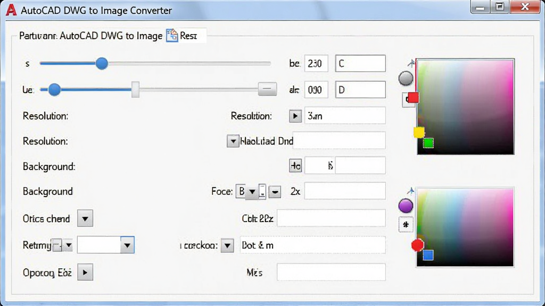The height and width of the screenshot is (306, 545).
Task: Close the AutoCAD DWG to Image Converter window
Action: [525, 7]
